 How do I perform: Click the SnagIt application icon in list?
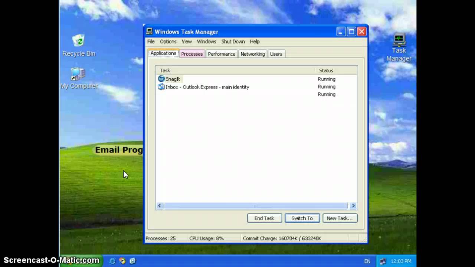(161, 79)
